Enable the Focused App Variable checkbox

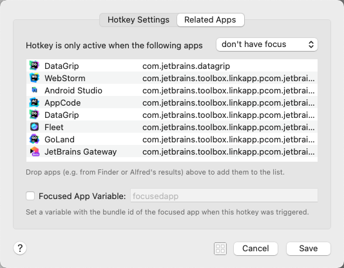(x=30, y=196)
